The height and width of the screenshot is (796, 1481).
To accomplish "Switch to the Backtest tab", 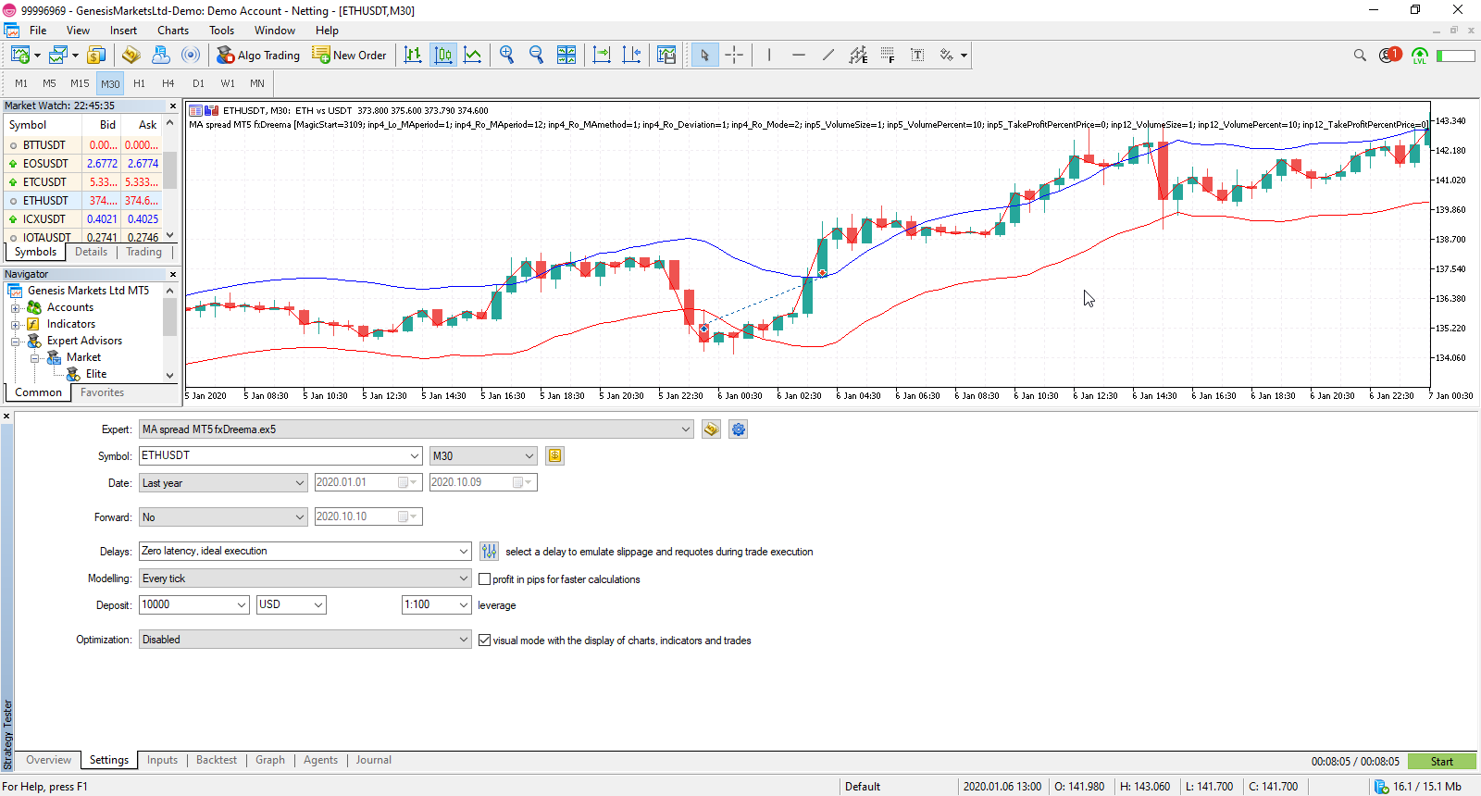I will click(x=217, y=760).
